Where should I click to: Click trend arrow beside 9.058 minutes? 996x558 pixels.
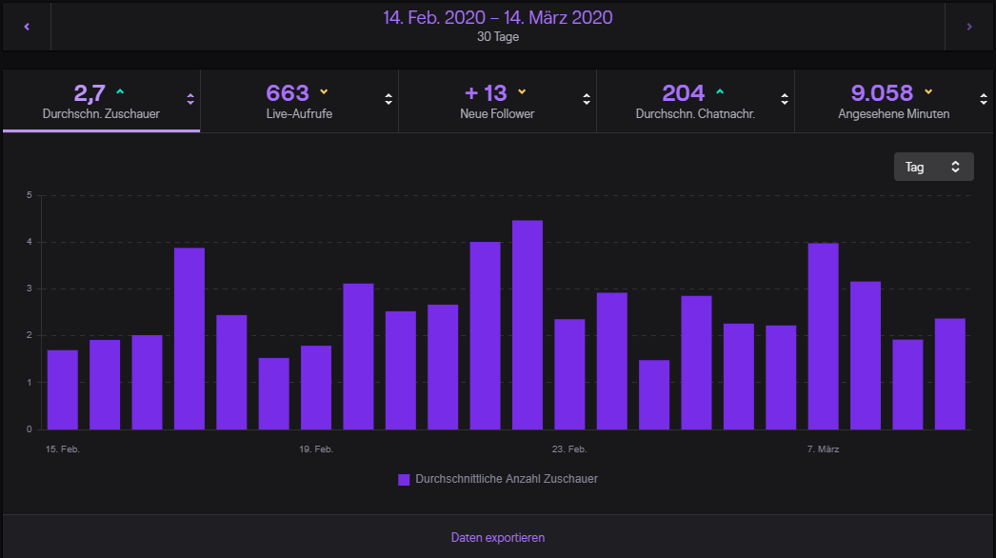928,92
